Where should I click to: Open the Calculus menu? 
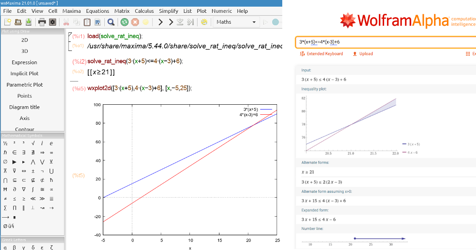click(x=144, y=11)
